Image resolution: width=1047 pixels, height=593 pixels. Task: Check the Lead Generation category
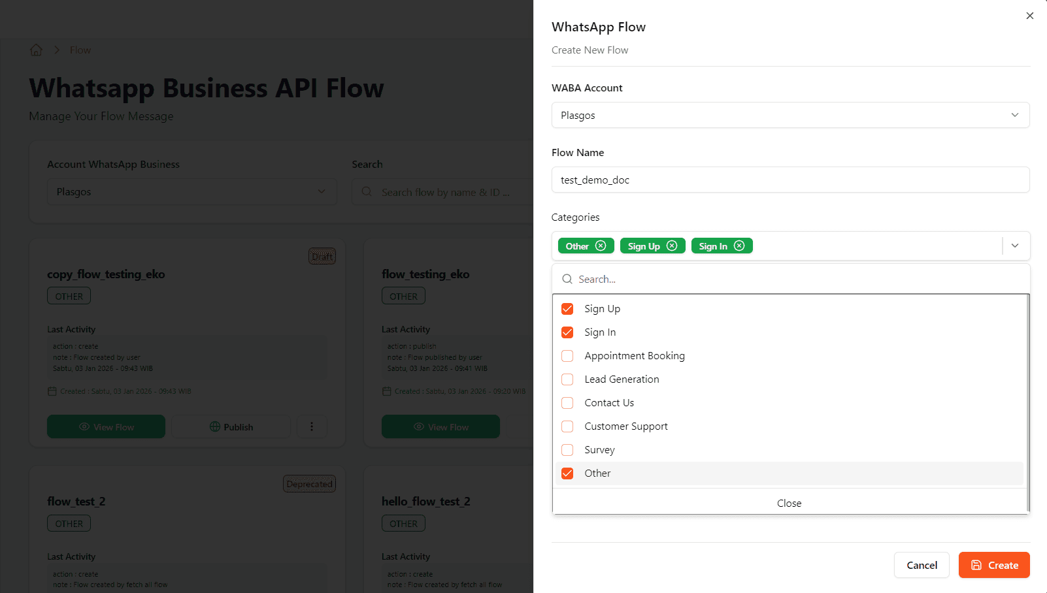(x=567, y=379)
